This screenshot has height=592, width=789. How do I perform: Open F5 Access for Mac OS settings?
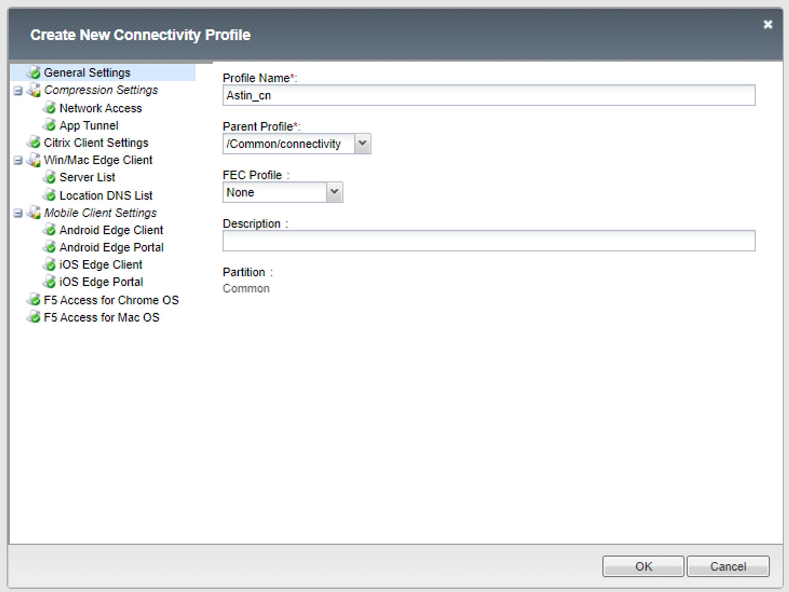(x=101, y=317)
